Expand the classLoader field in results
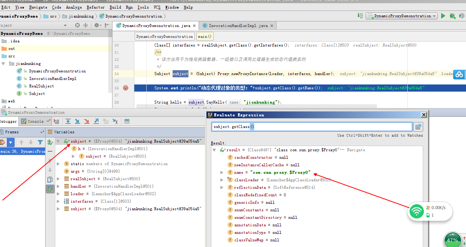 click(x=222, y=180)
